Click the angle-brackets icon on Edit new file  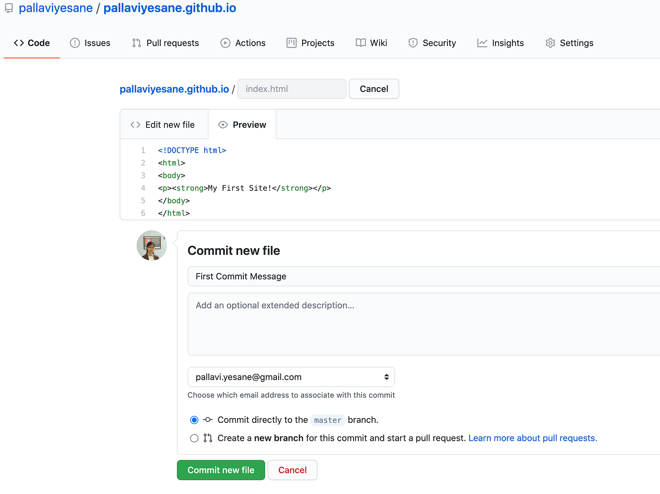135,125
